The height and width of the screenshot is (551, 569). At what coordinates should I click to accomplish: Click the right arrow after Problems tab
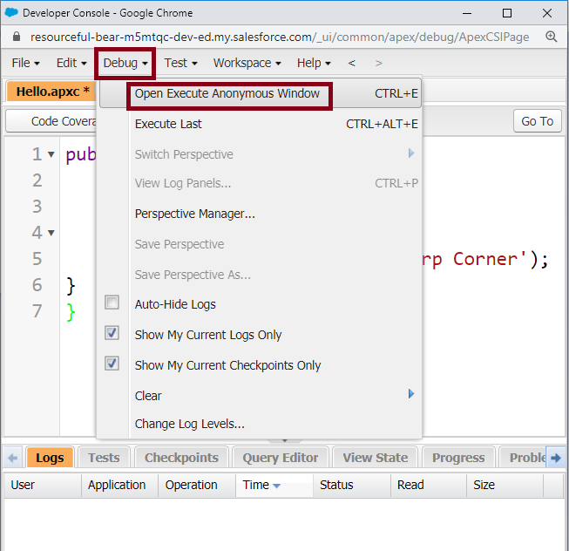tap(556, 458)
